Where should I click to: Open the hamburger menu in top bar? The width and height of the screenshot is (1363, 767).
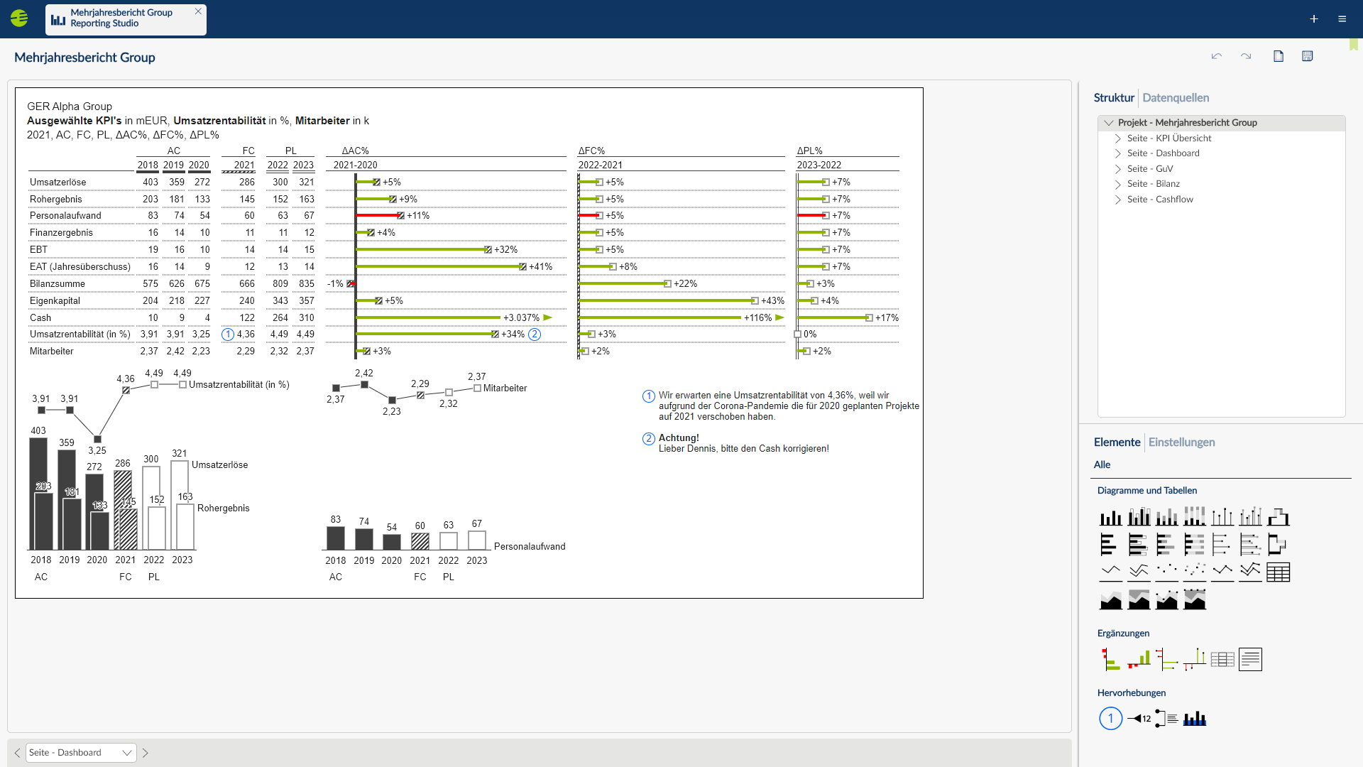click(1342, 19)
